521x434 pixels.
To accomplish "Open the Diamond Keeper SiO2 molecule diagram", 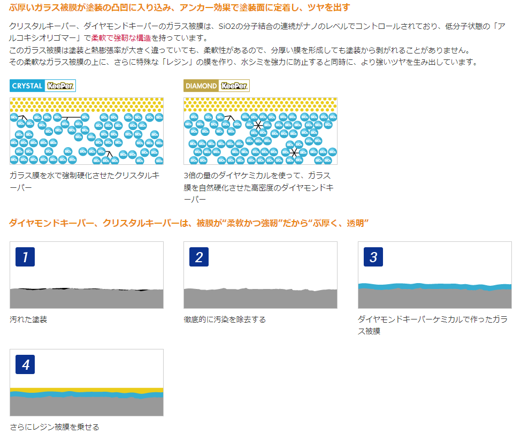I will [x=260, y=131].
